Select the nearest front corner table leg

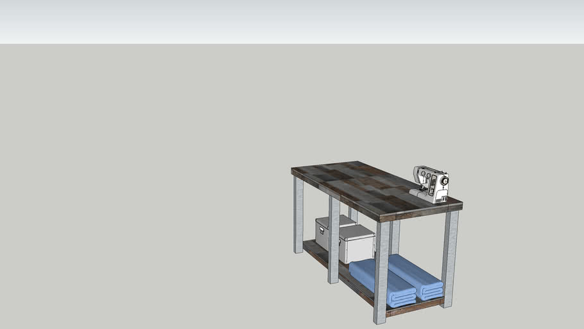point(381,273)
